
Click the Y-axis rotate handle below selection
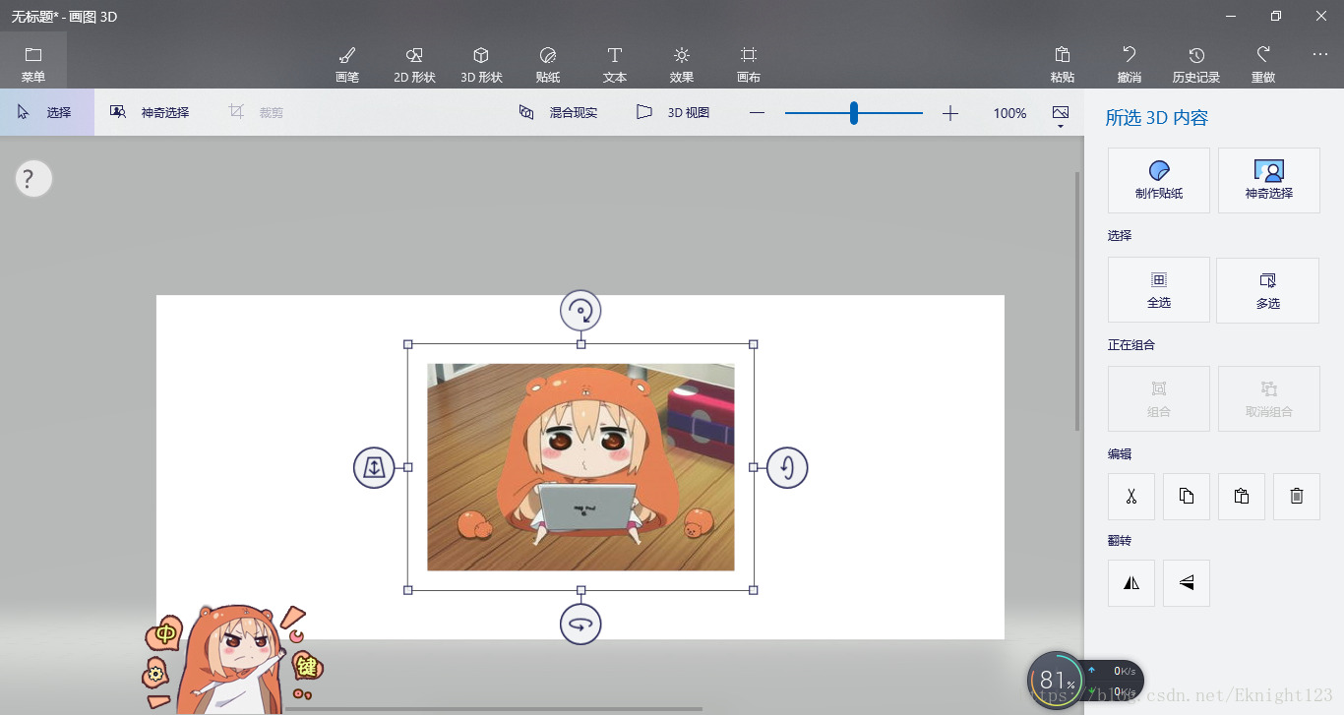point(580,625)
